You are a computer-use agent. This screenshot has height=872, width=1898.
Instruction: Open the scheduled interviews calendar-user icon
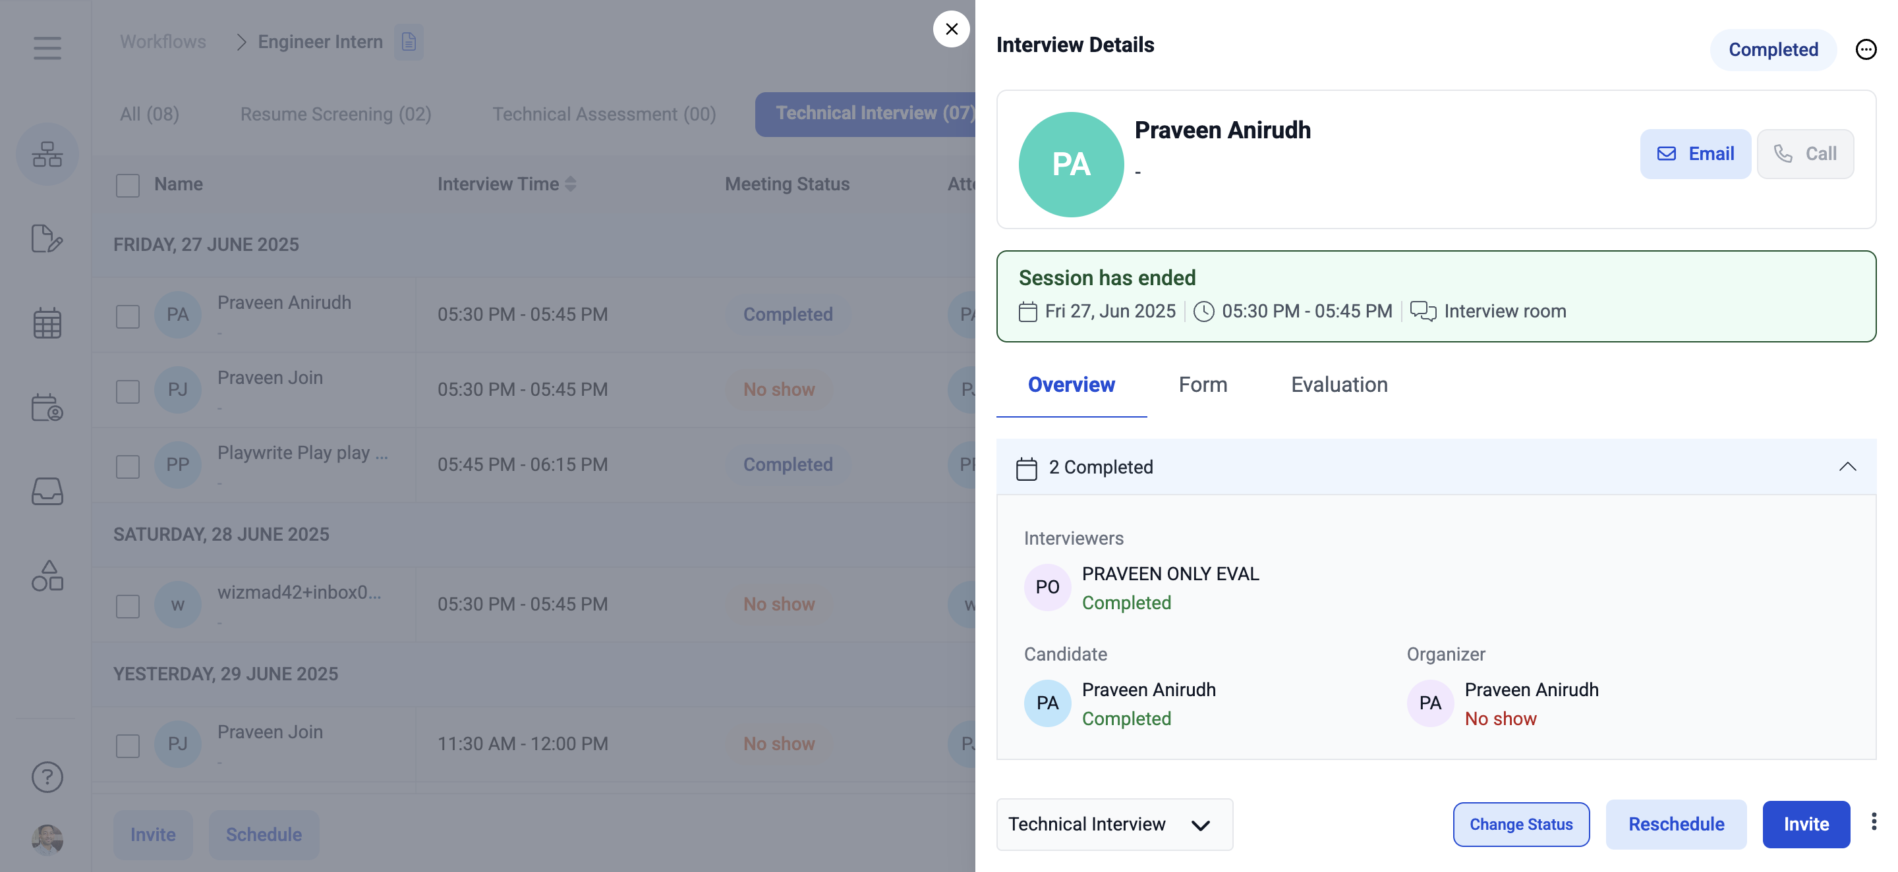[x=47, y=407]
